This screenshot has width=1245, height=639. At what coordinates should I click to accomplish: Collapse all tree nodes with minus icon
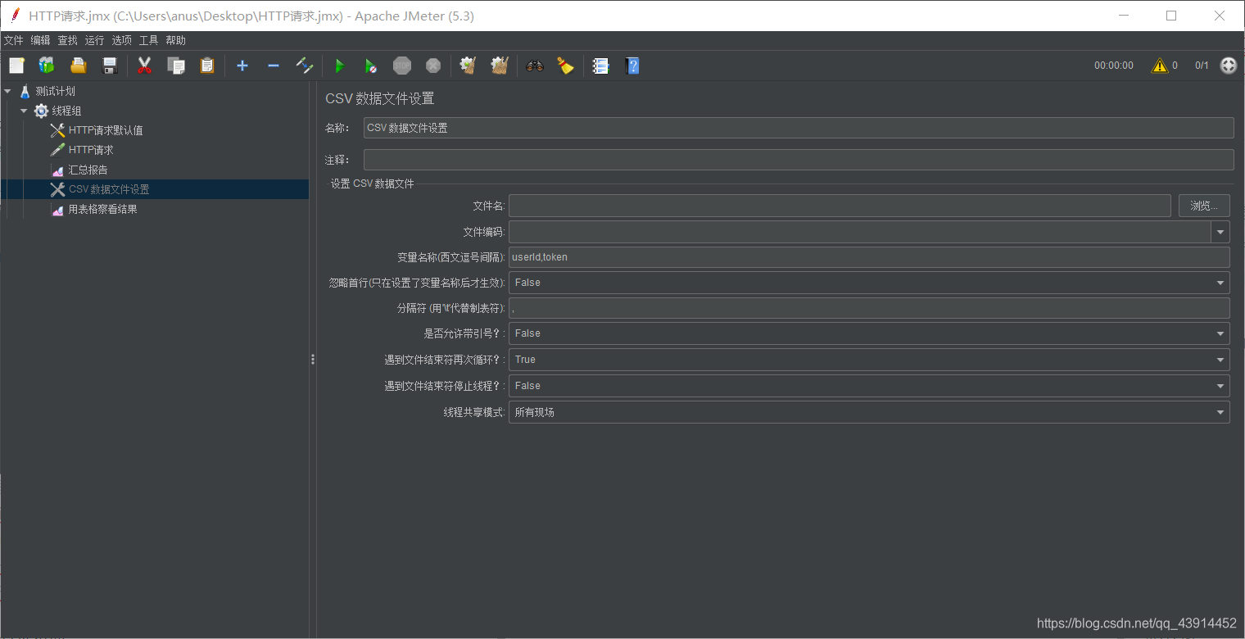click(274, 66)
